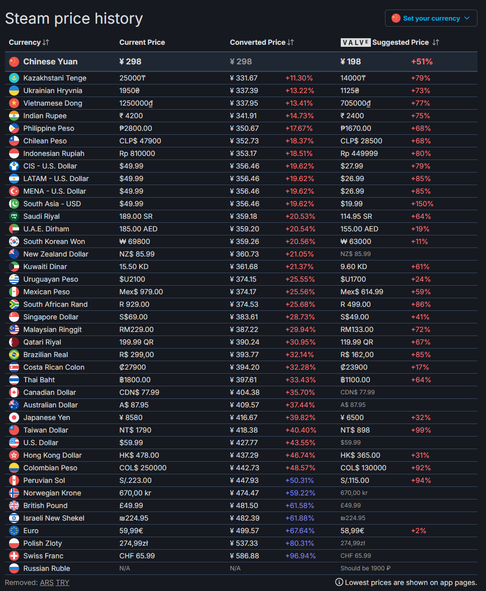Sort by the Currency column arrows

pyautogui.click(x=46, y=42)
